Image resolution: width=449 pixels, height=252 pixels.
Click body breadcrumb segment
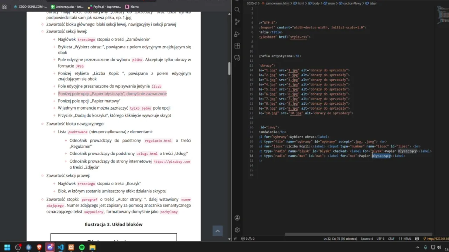[x=314, y=3]
